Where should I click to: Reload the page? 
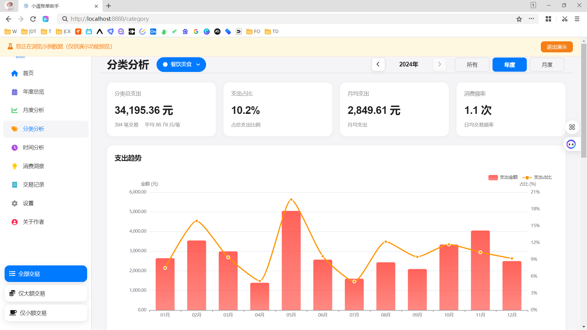click(33, 19)
